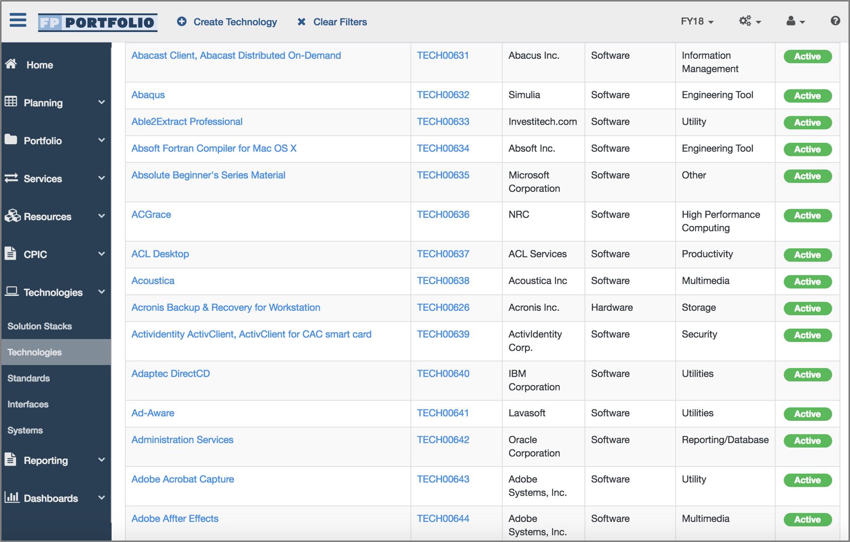The width and height of the screenshot is (850, 542).
Task: Click Active badge in Ad-Aware row
Action: pos(807,414)
